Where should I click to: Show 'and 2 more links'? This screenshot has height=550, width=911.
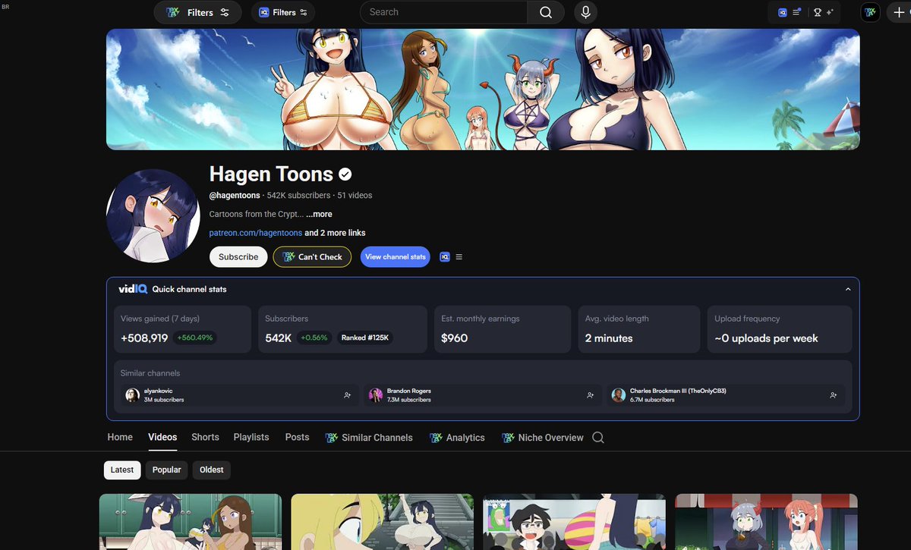pyautogui.click(x=335, y=233)
